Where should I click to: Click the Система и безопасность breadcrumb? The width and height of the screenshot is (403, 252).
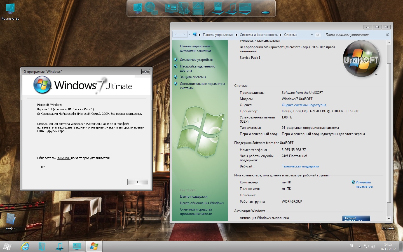(259, 35)
